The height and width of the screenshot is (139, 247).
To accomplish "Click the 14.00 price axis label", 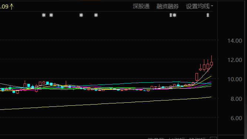I will click(235, 41).
